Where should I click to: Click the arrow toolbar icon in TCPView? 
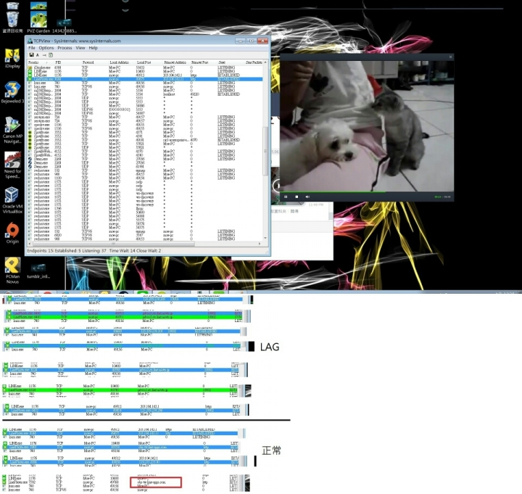[44, 55]
